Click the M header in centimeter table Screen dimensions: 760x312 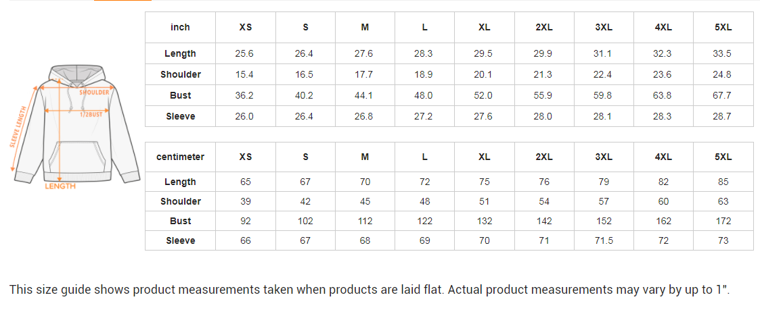tap(365, 157)
